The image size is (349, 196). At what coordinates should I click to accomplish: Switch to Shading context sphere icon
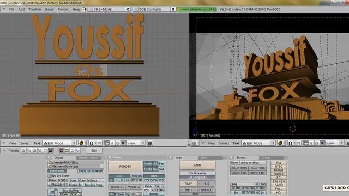[x=34, y=151]
